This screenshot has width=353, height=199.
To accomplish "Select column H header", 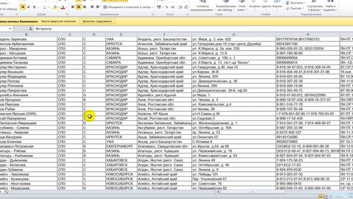I will click(x=308, y=34).
